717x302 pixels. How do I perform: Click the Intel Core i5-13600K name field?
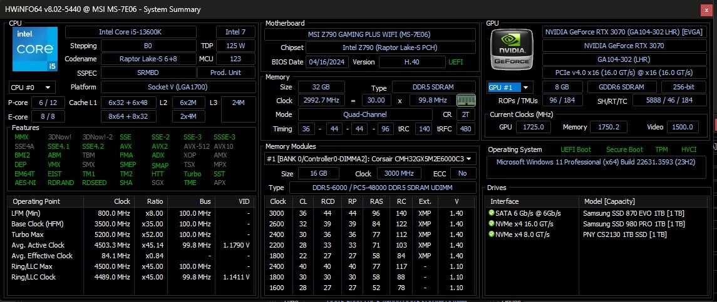pyautogui.click(x=131, y=32)
